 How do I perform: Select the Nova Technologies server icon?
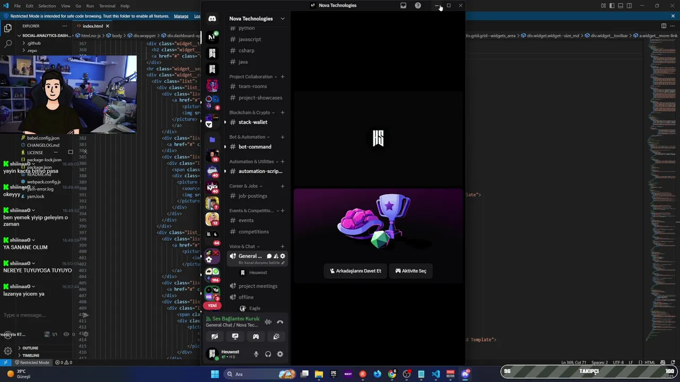[212, 37]
